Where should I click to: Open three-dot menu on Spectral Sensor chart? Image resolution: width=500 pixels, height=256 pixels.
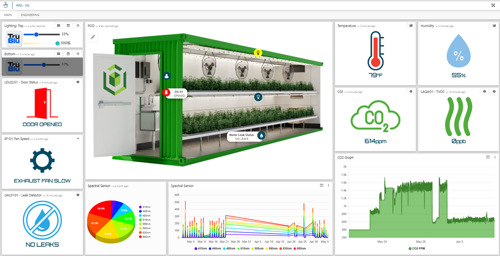pos(328,186)
